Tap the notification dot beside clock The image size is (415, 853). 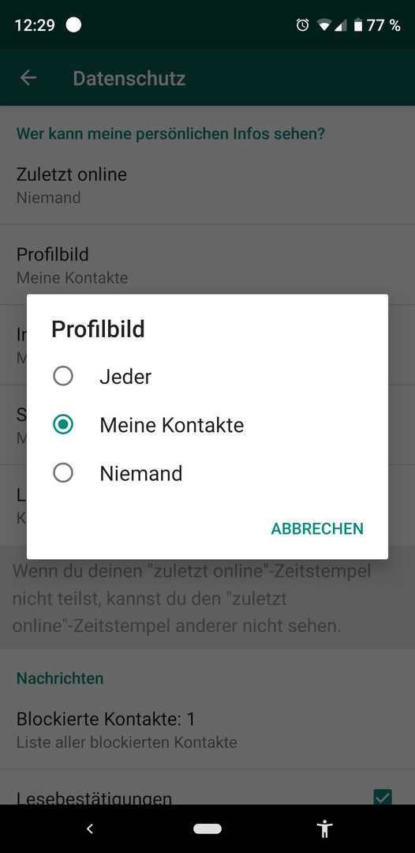pyautogui.click(x=73, y=25)
